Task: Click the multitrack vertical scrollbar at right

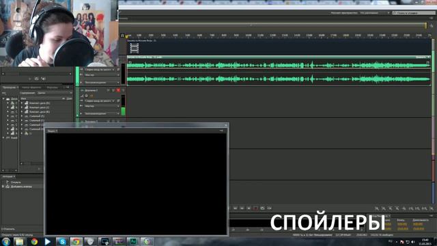Action: click(433, 122)
